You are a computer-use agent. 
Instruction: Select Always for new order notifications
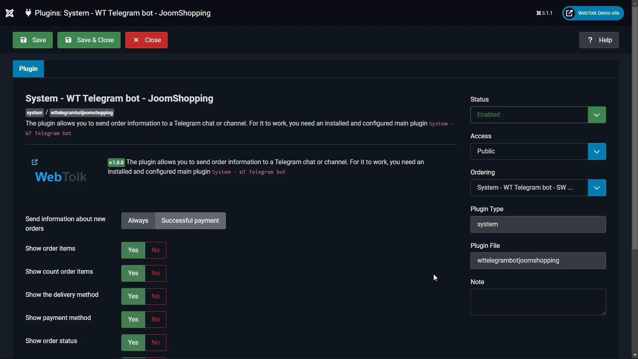(138, 221)
